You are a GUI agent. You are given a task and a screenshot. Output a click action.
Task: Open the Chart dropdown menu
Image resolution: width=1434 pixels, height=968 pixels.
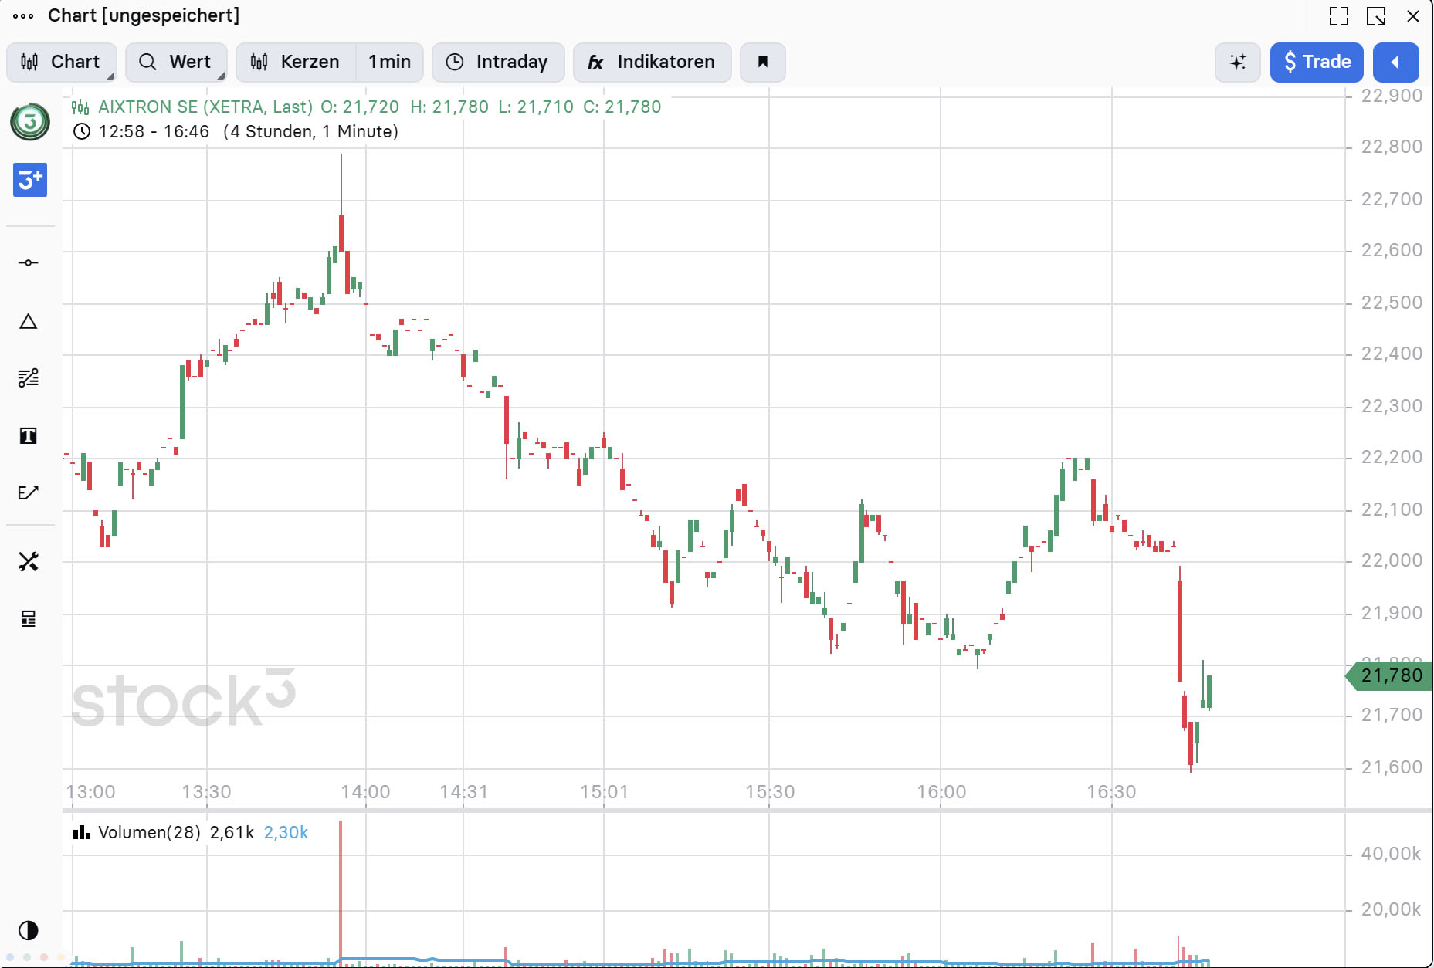tap(62, 63)
